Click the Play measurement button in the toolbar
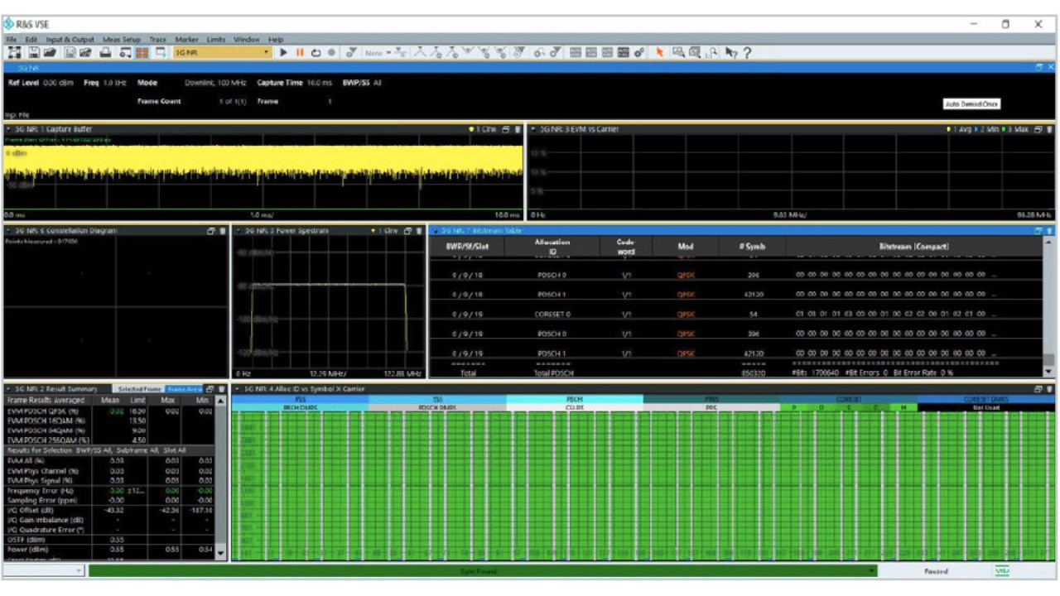The height and width of the screenshot is (596, 1060). [283, 53]
